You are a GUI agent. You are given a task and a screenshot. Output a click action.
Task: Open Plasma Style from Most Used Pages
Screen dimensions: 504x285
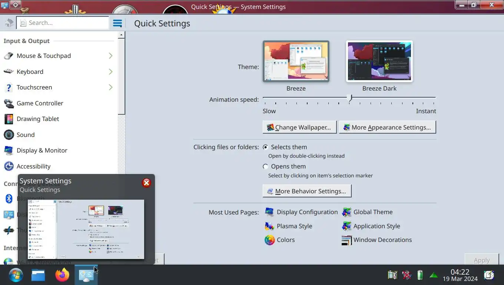pos(288,226)
